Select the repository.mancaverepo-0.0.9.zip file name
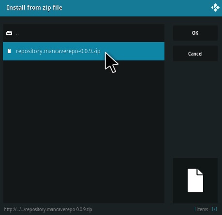222x215 pixels. (x=58, y=51)
